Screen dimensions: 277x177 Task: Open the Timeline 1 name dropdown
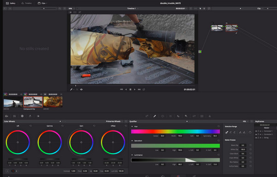tap(132, 8)
